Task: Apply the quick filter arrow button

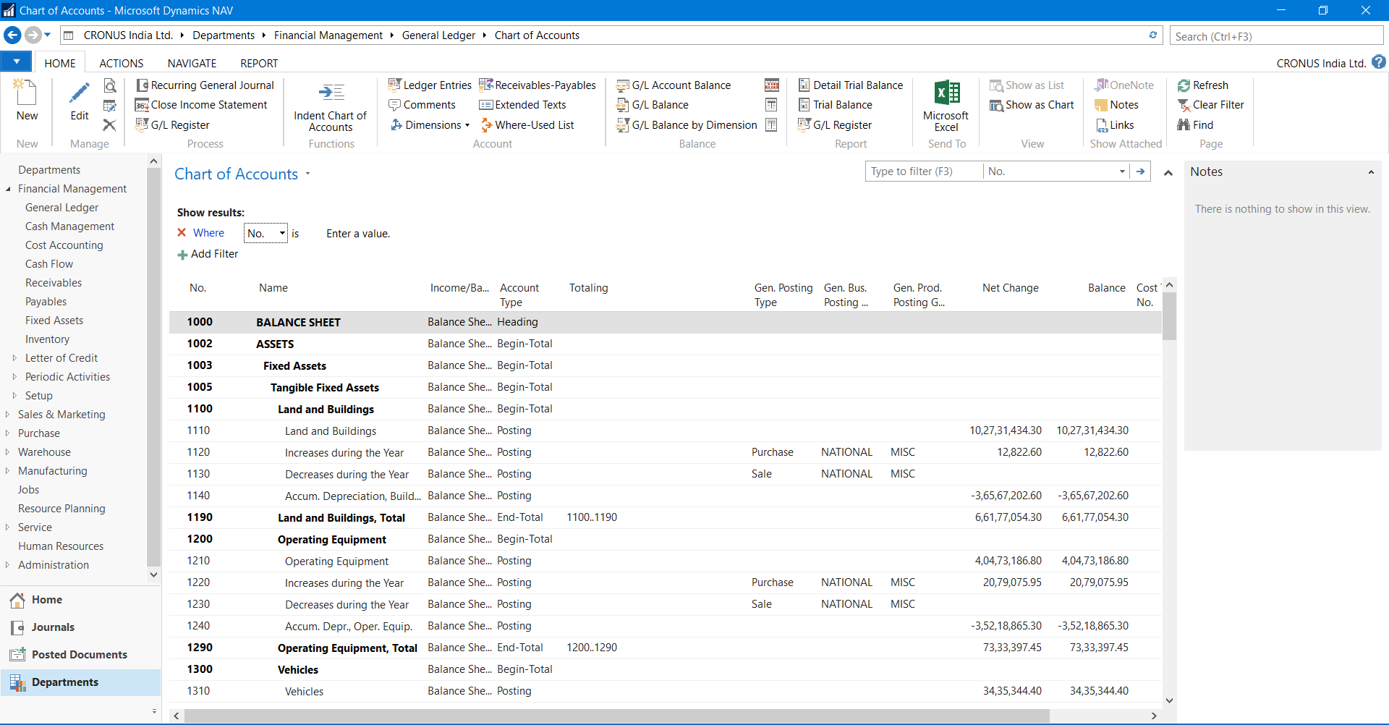Action: pos(1140,171)
